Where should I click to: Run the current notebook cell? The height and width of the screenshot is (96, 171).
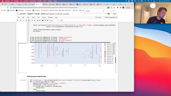(x=39, y=21)
